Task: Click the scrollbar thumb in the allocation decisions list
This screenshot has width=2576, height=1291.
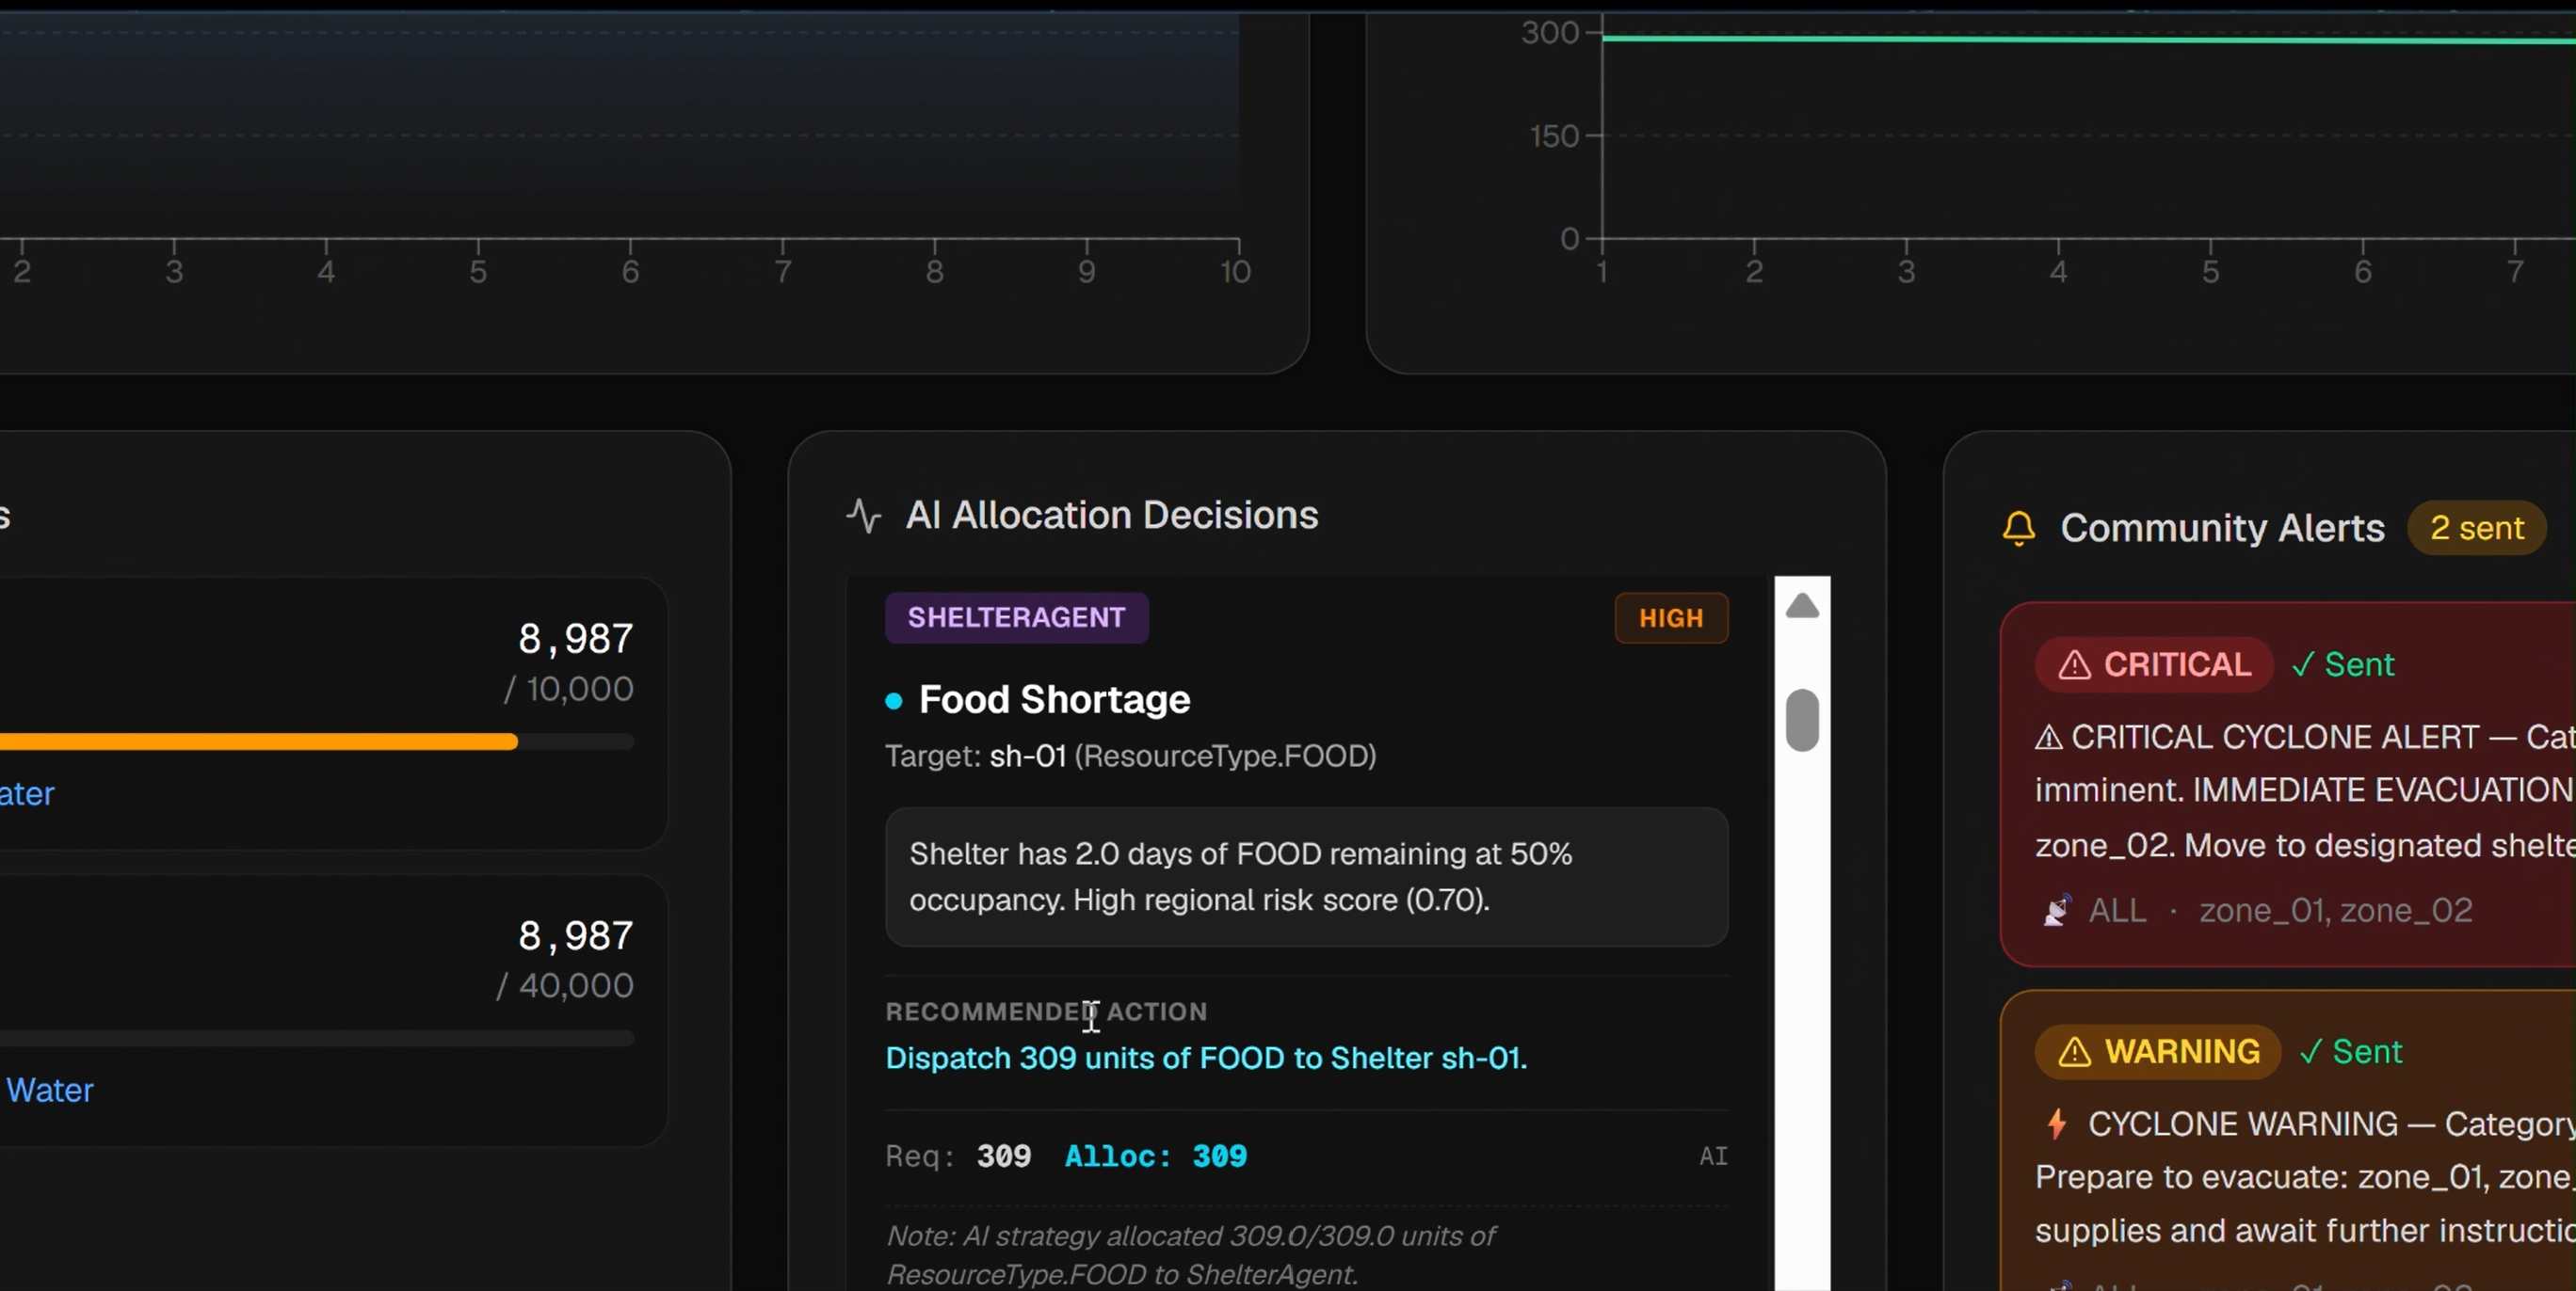Action: (x=1802, y=720)
